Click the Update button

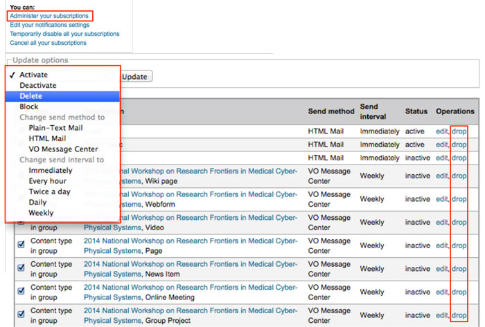(134, 77)
